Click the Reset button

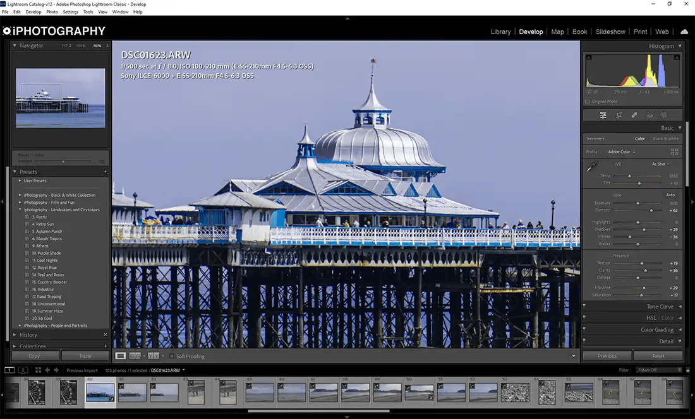[658, 355]
